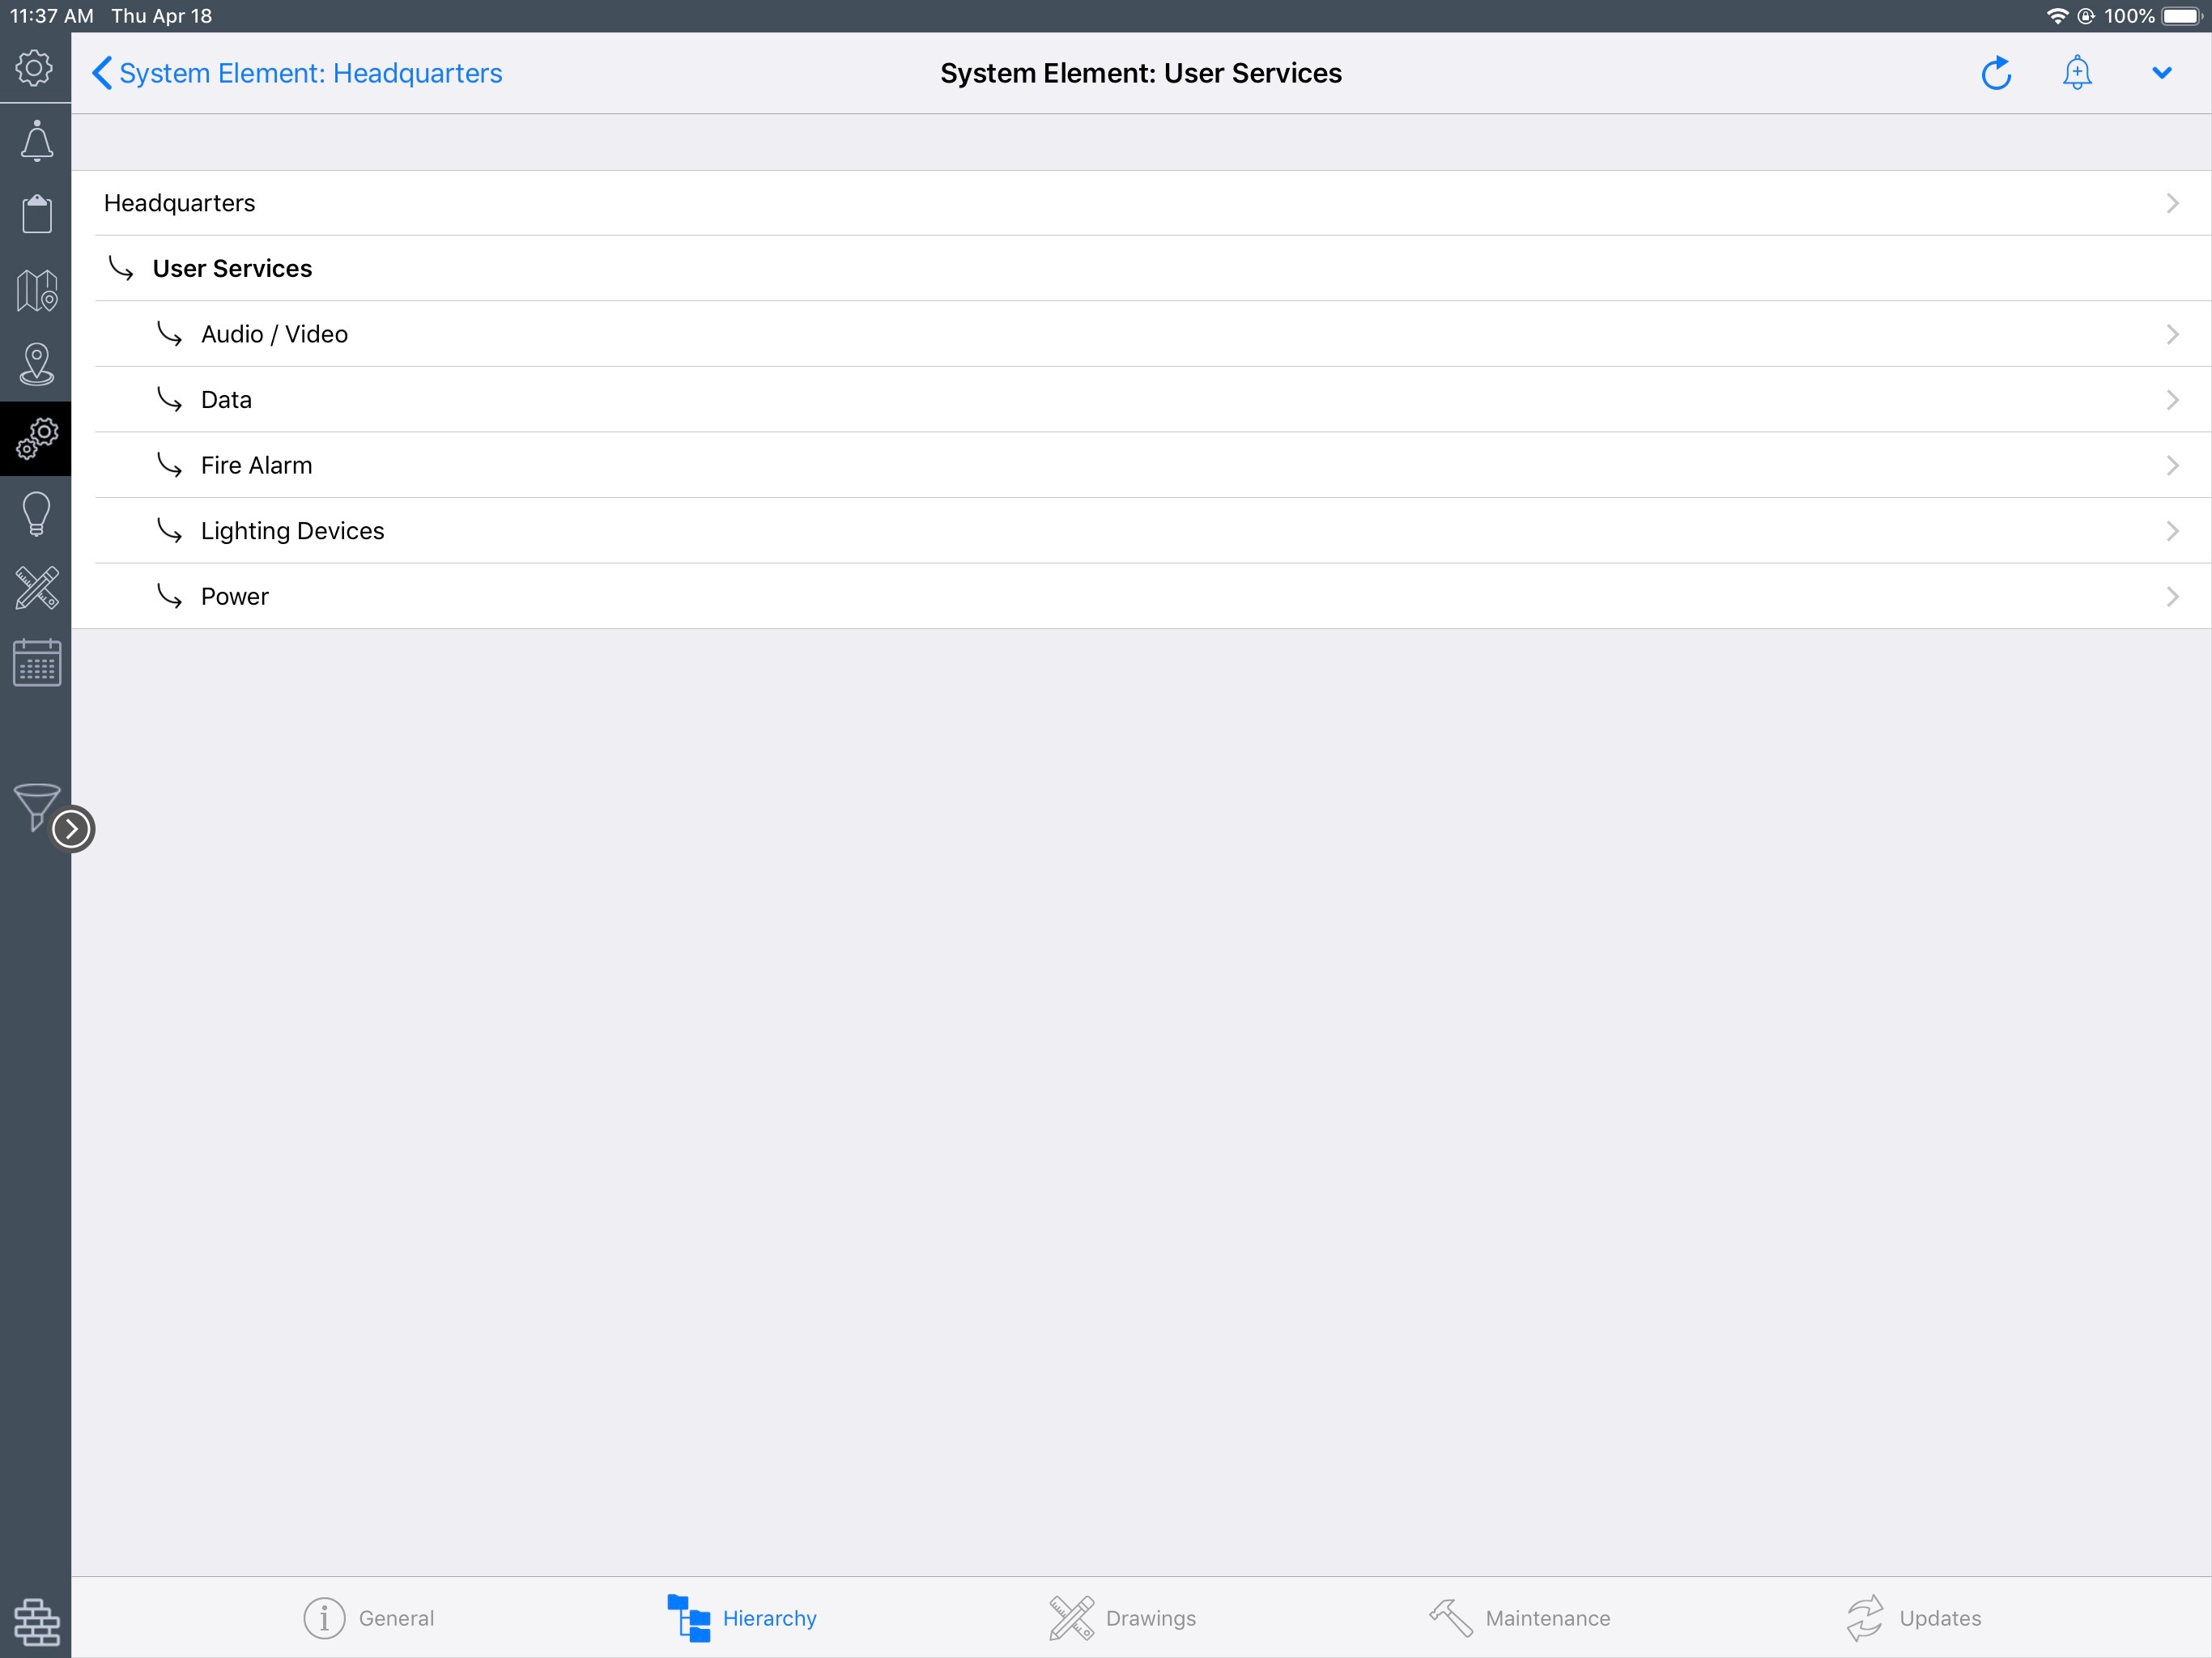This screenshot has width=2212, height=1658.
Task: Open the Fire Alarm element
Action: tap(1141, 465)
